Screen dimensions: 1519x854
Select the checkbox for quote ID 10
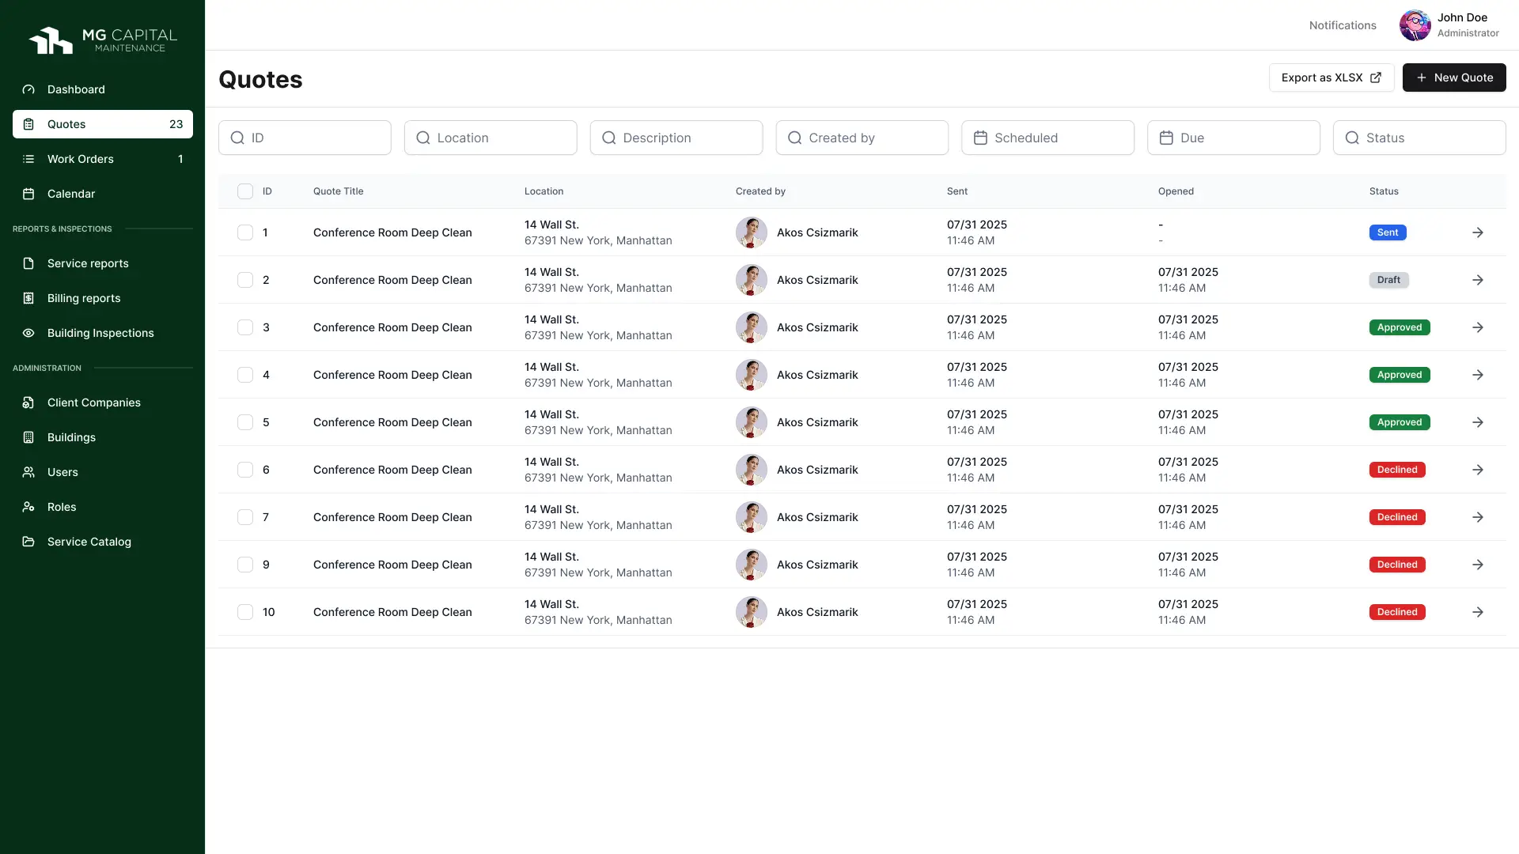pyautogui.click(x=245, y=612)
